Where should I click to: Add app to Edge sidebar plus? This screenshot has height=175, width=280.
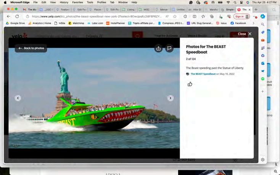262,91
